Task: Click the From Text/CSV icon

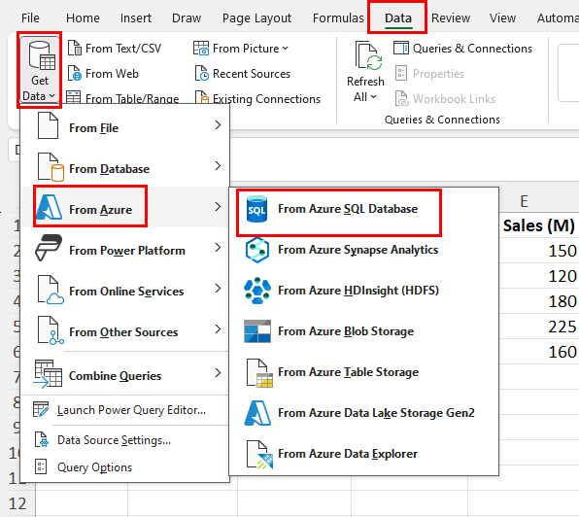Action: (75, 48)
